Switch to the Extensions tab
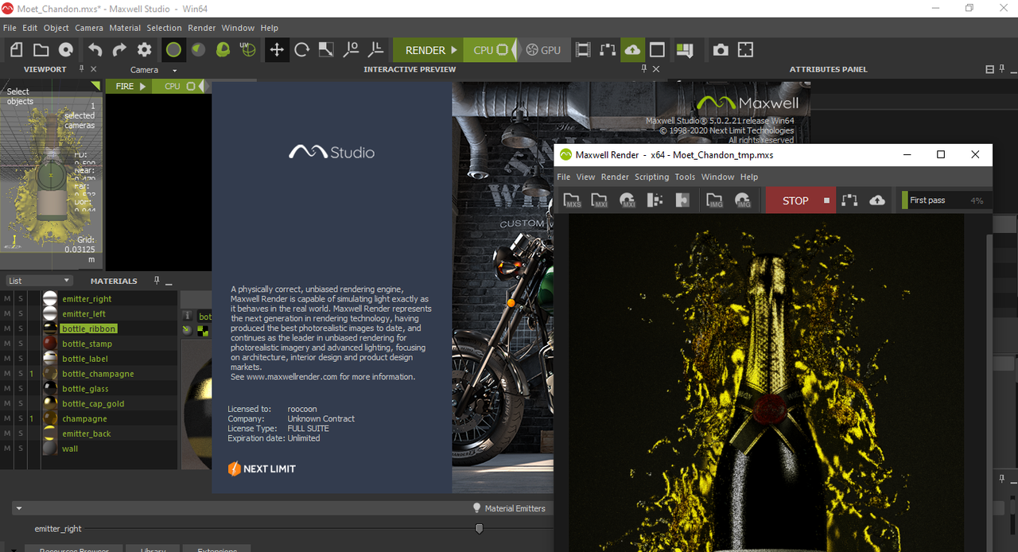The width and height of the screenshot is (1018, 552). coord(217,549)
